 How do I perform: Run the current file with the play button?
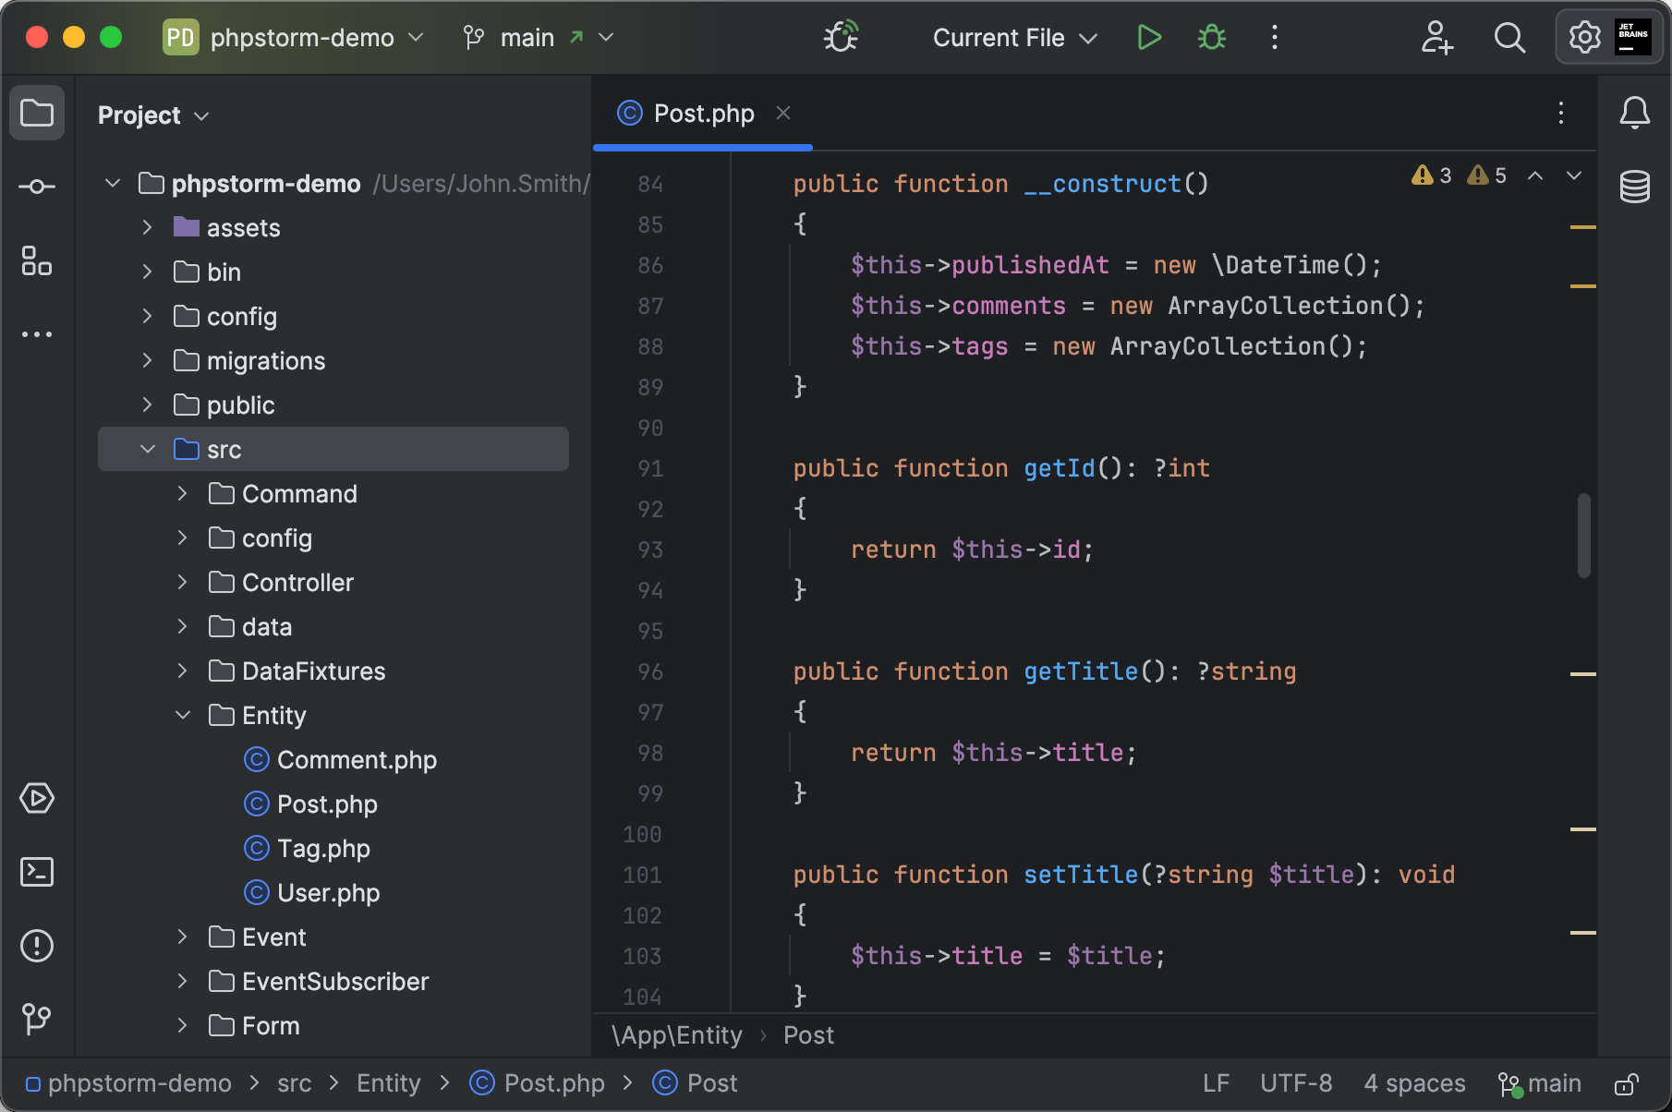[1148, 37]
